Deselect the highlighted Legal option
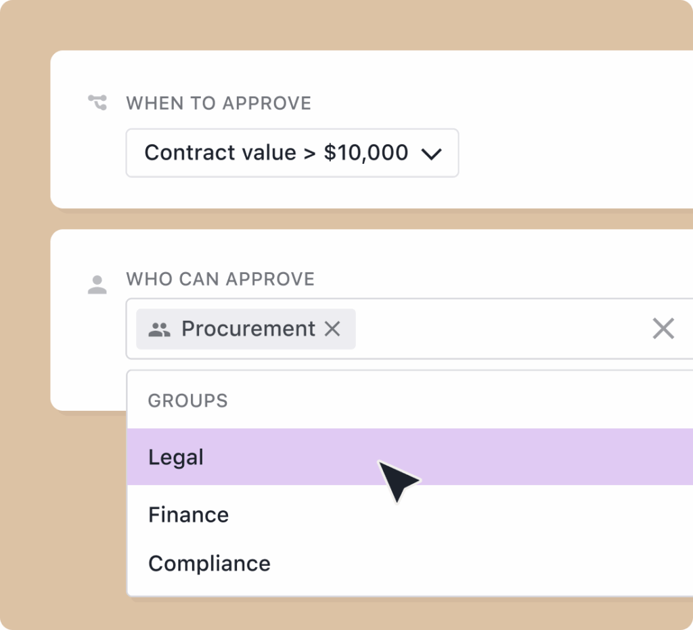Screen dimensions: 693x630 click(176, 457)
